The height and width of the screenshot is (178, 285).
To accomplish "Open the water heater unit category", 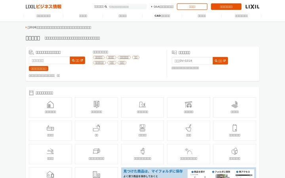I will (234, 131).
